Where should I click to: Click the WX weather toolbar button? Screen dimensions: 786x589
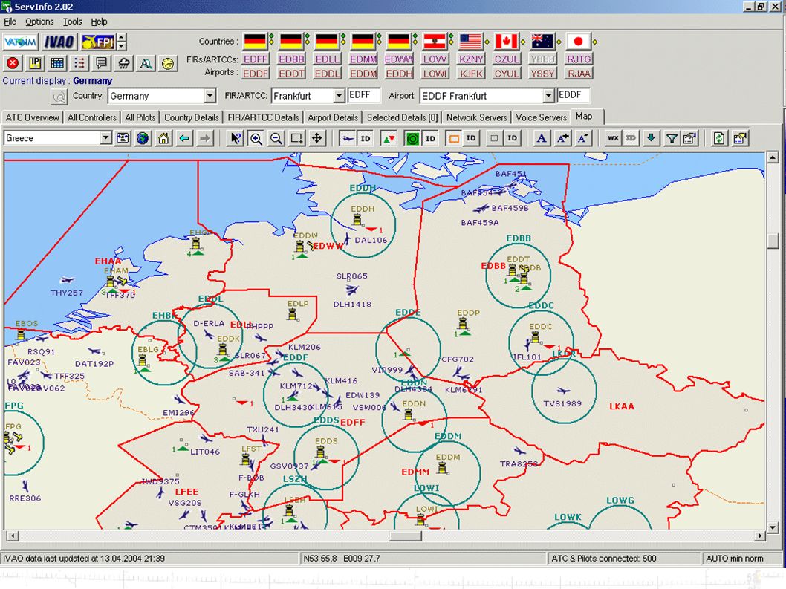pos(613,138)
